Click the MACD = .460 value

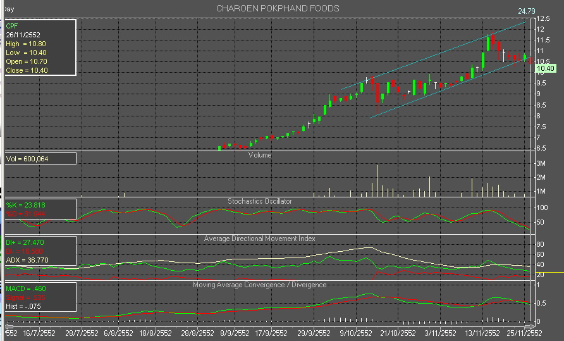point(26,288)
